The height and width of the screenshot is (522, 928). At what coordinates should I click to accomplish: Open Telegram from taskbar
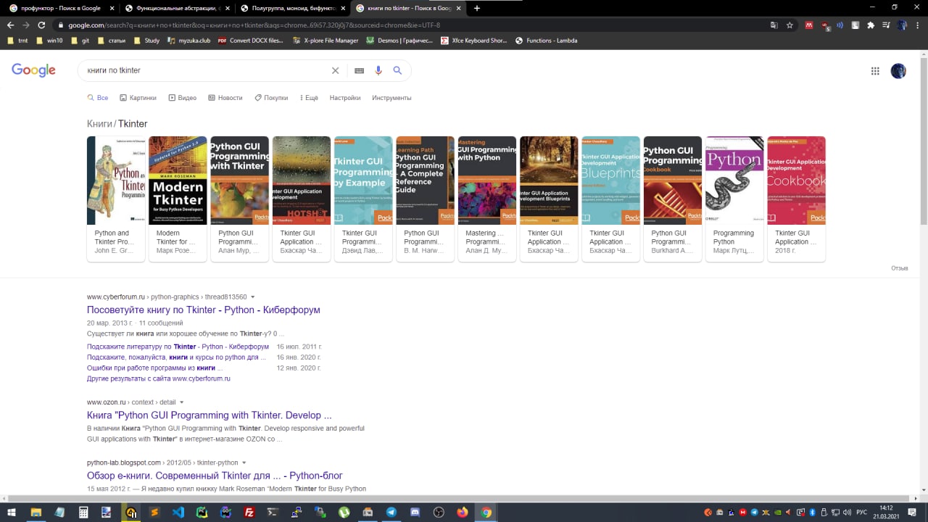coord(391,512)
